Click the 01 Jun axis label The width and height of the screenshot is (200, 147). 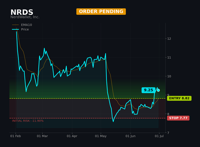[130, 136]
